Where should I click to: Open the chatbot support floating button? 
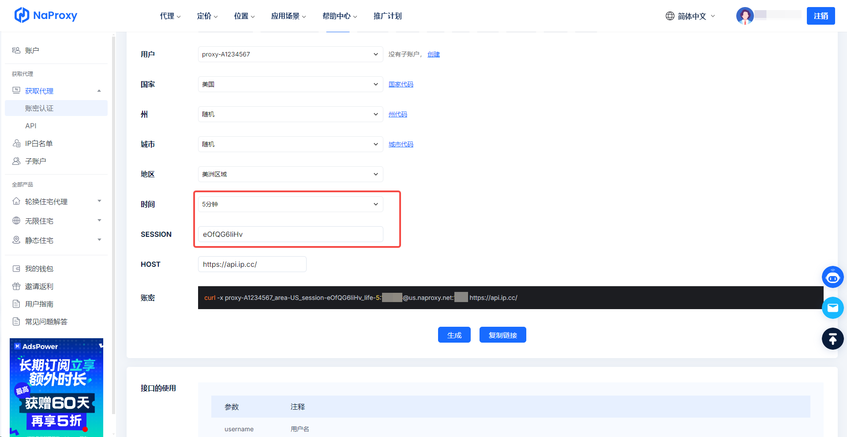[x=832, y=277]
